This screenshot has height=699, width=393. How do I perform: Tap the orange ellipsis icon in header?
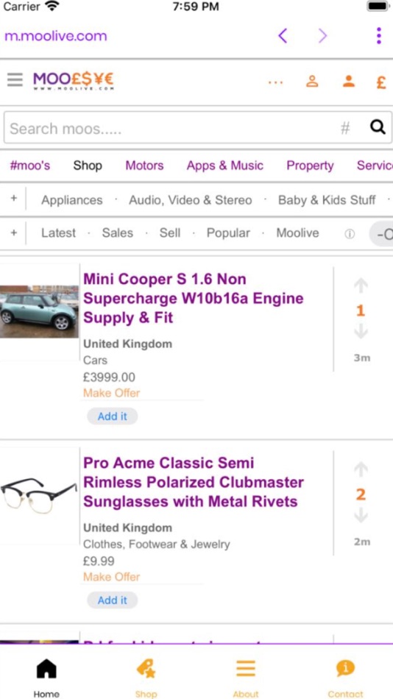coord(276,82)
